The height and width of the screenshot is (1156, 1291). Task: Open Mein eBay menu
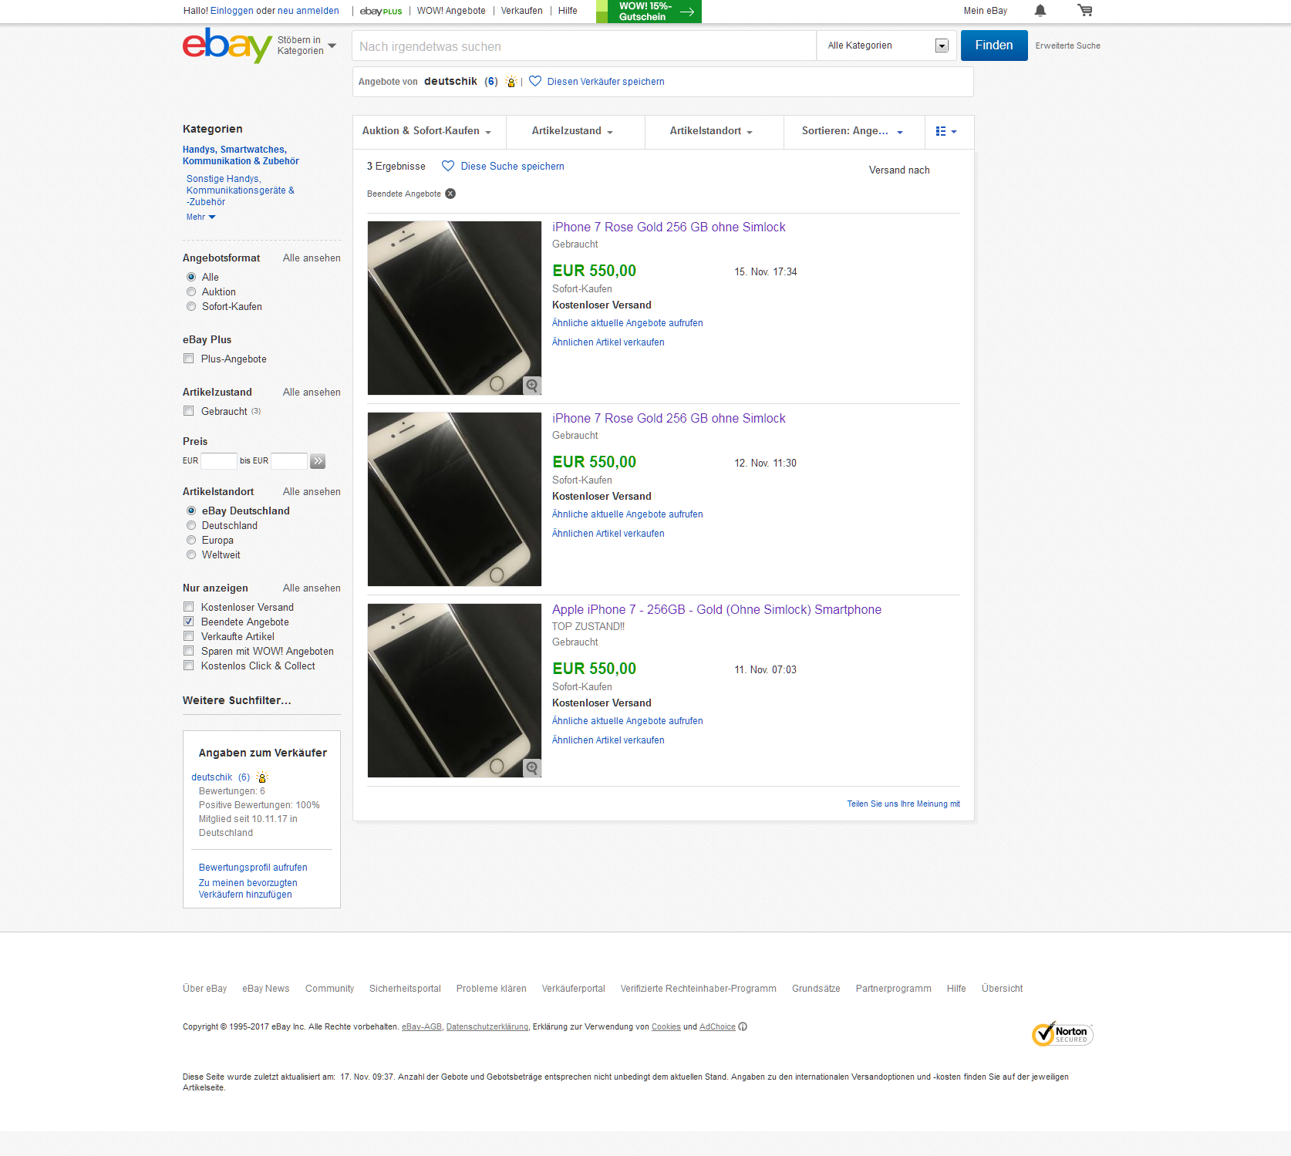click(x=985, y=11)
